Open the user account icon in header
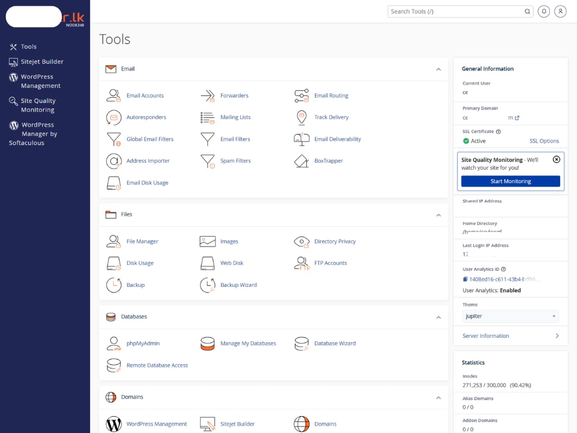Screen dimensions: 577x433 (x=560, y=12)
